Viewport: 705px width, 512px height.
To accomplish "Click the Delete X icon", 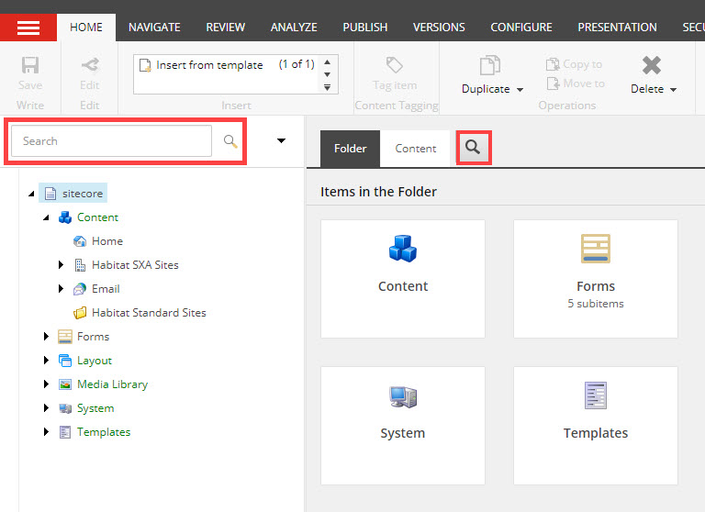I will [x=652, y=66].
